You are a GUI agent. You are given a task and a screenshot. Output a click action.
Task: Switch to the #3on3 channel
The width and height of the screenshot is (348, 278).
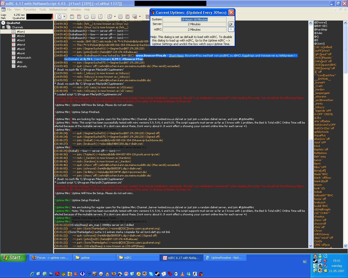pyautogui.click(x=21, y=40)
